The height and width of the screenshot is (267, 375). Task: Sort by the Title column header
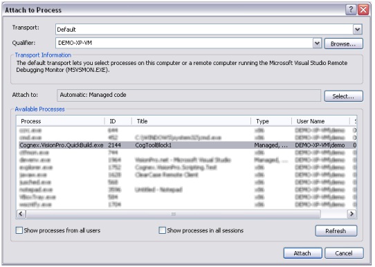(x=192, y=121)
